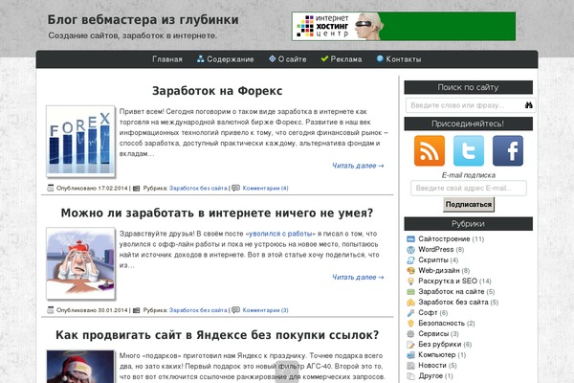This screenshot has height=383, width=574.
Task: Click the Интернет Хостинг Центр banner
Action: coord(404,26)
